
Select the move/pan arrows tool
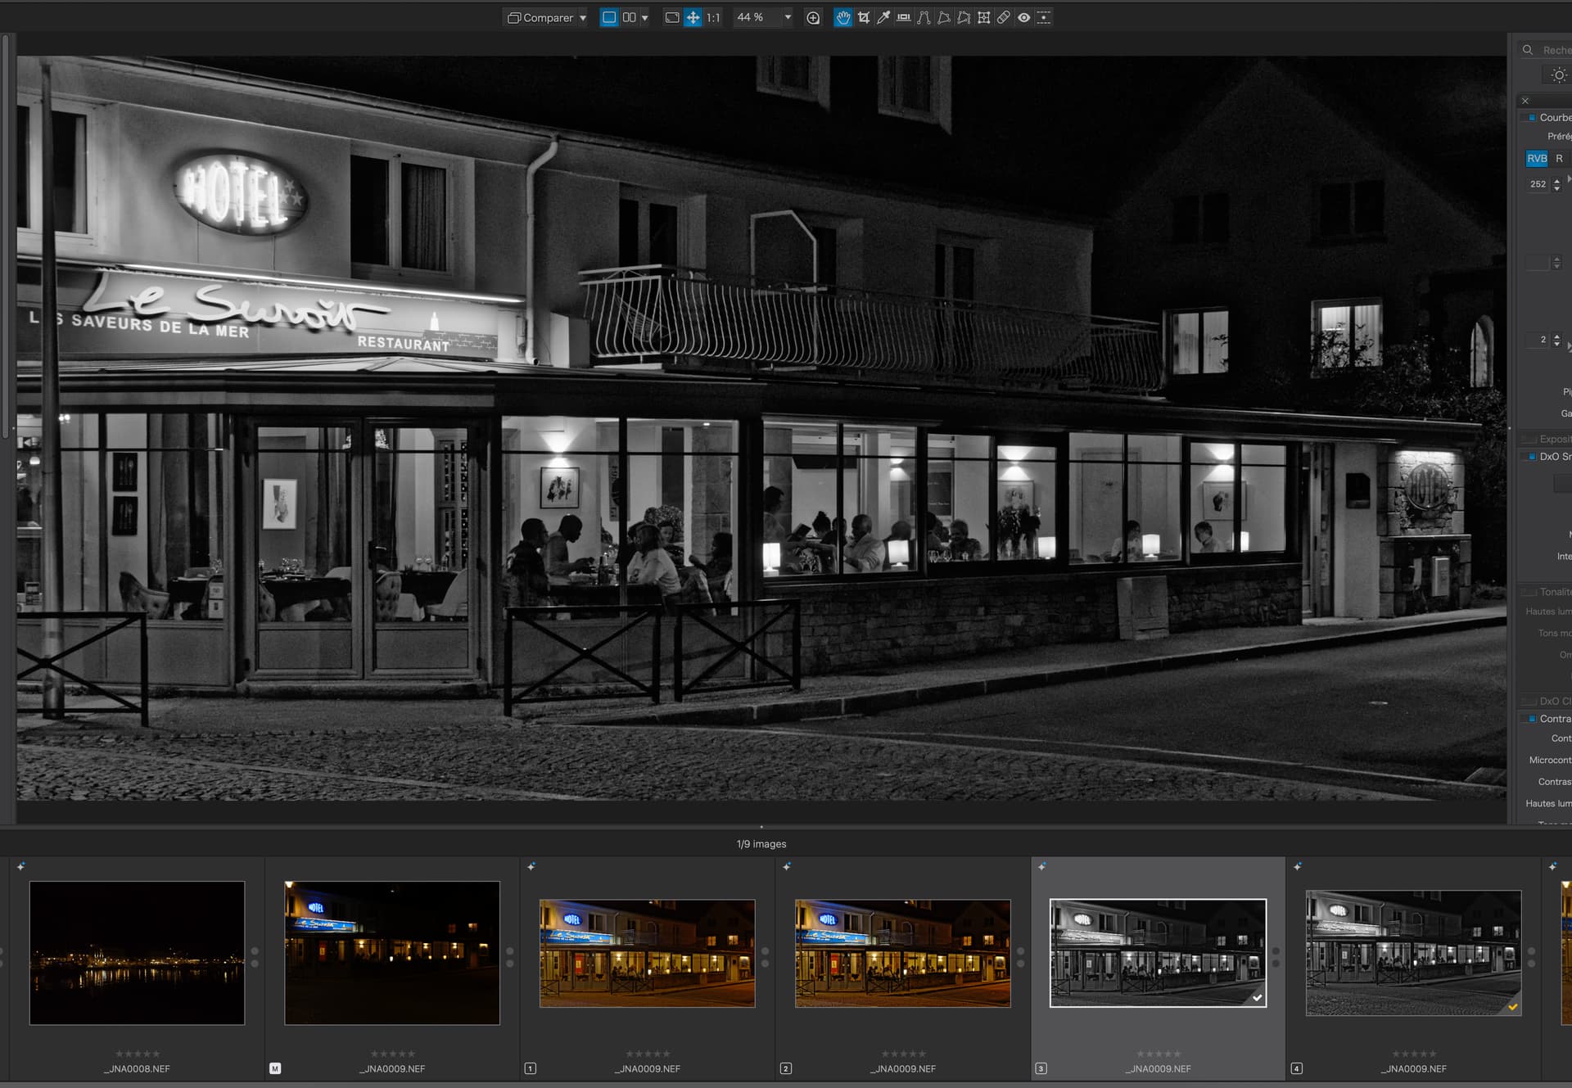(x=693, y=17)
